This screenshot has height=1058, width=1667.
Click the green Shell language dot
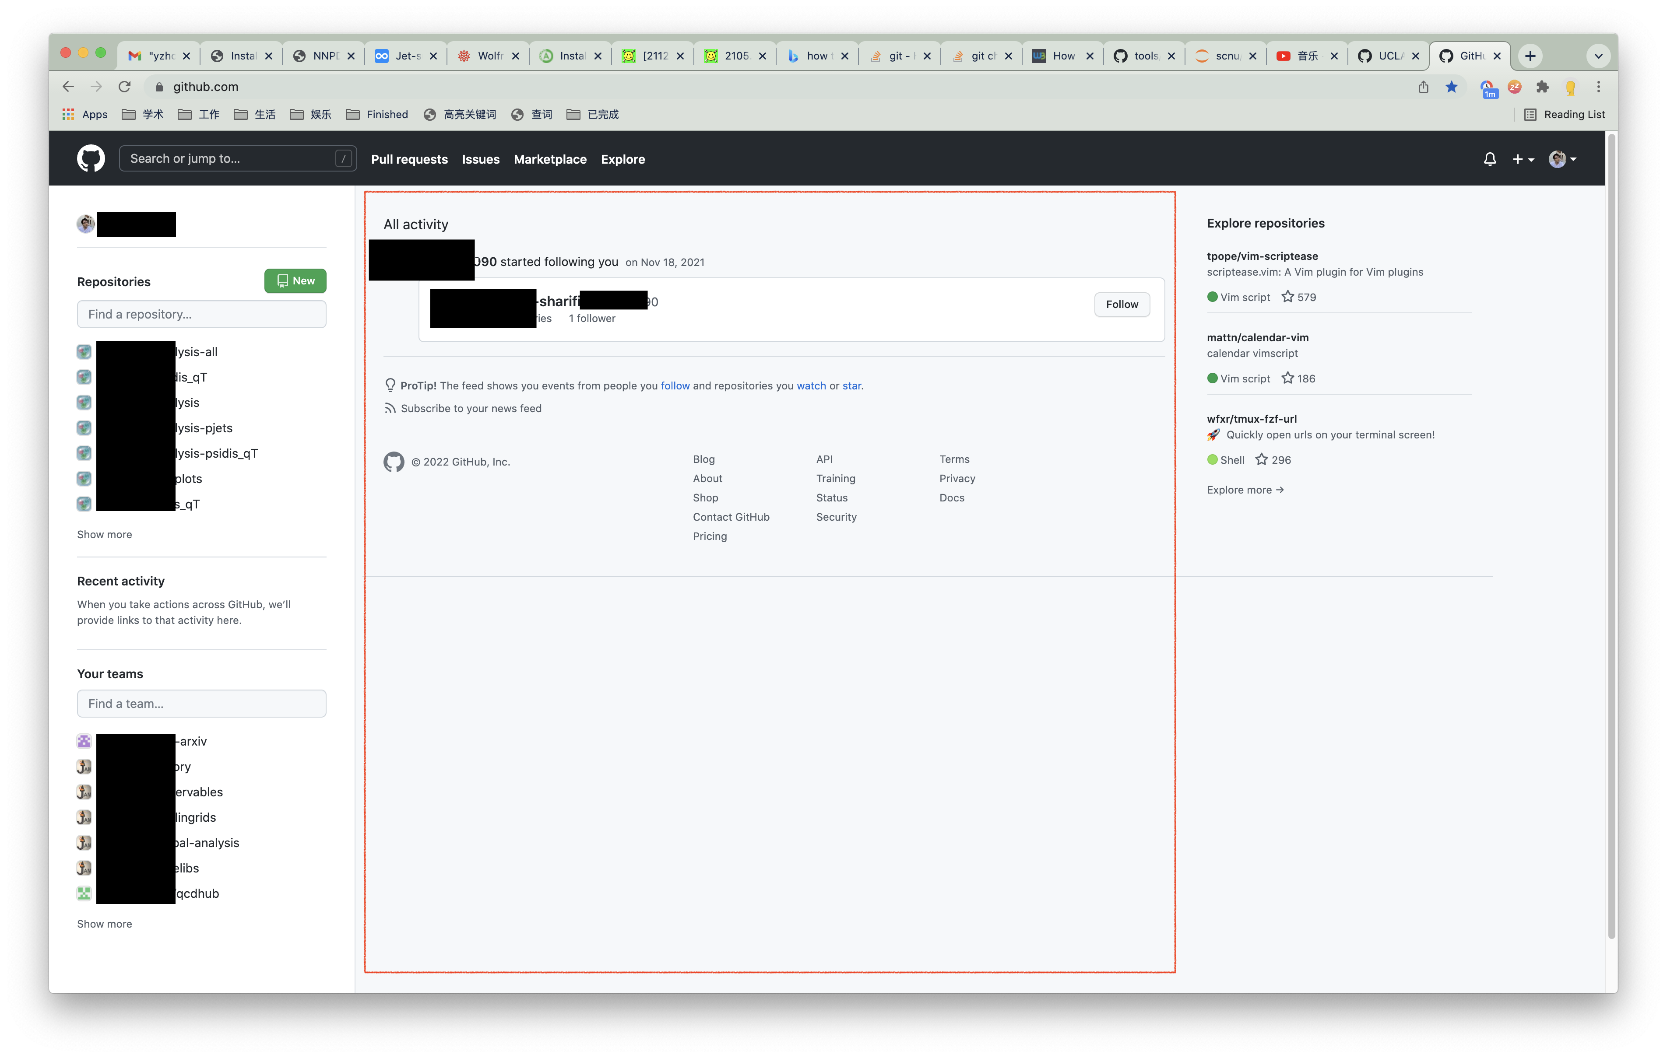click(x=1213, y=459)
